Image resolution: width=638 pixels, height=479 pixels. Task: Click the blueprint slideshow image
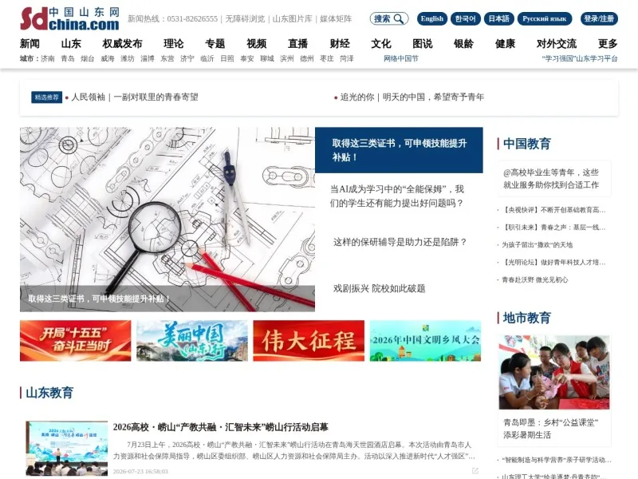point(167,220)
